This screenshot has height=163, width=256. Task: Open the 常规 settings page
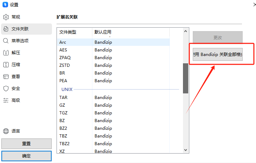pyautogui.click(x=26, y=17)
